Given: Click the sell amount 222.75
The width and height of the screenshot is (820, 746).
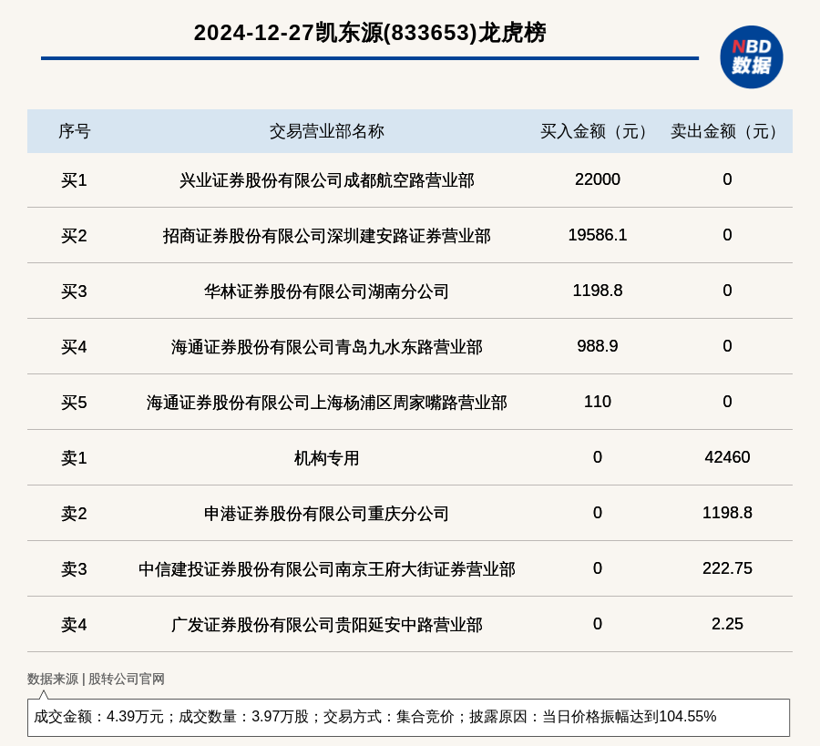Looking at the screenshot, I should (x=727, y=567).
